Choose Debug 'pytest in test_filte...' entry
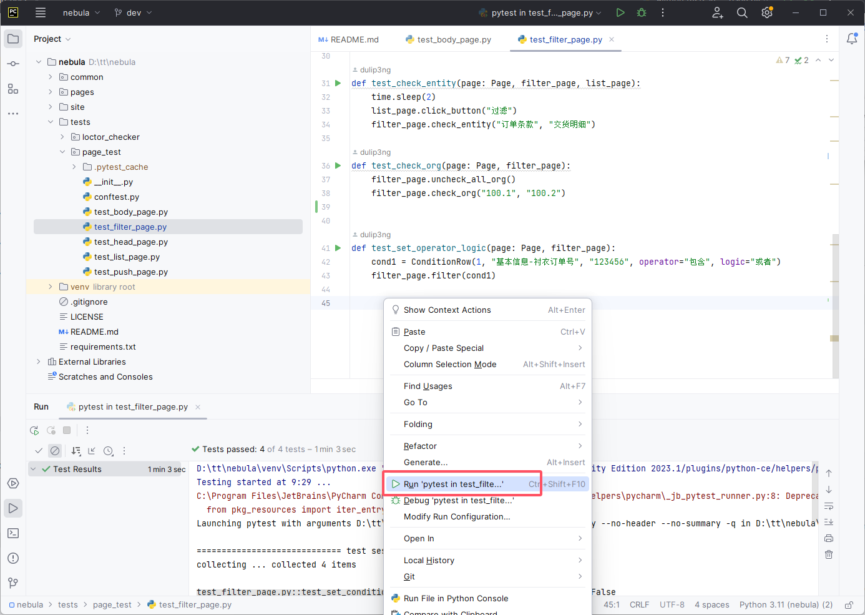Image resolution: width=865 pixels, height=615 pixels. coord(488,500)
